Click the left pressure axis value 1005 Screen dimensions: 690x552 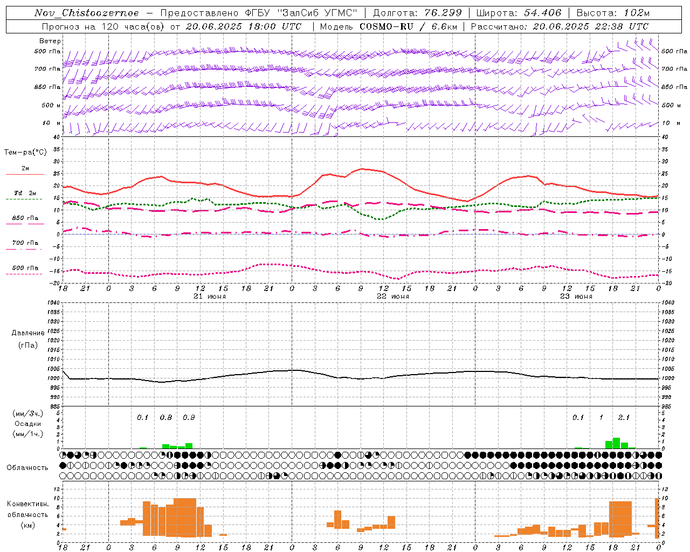click(53, 369)
